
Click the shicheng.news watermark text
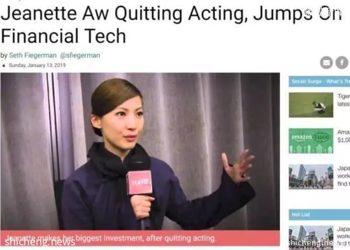pyautogui.click(x=40, y=242)
